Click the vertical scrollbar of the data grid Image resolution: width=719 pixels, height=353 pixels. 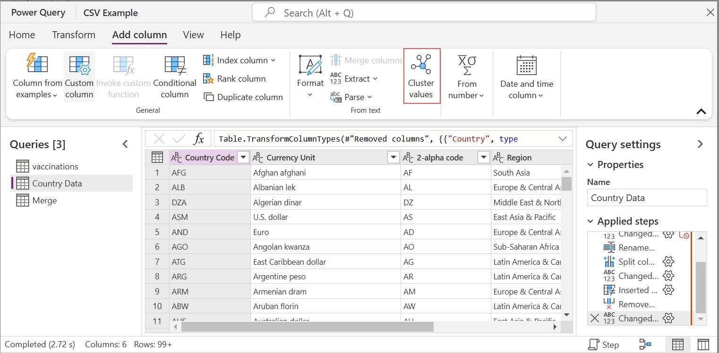click(567, 184)
